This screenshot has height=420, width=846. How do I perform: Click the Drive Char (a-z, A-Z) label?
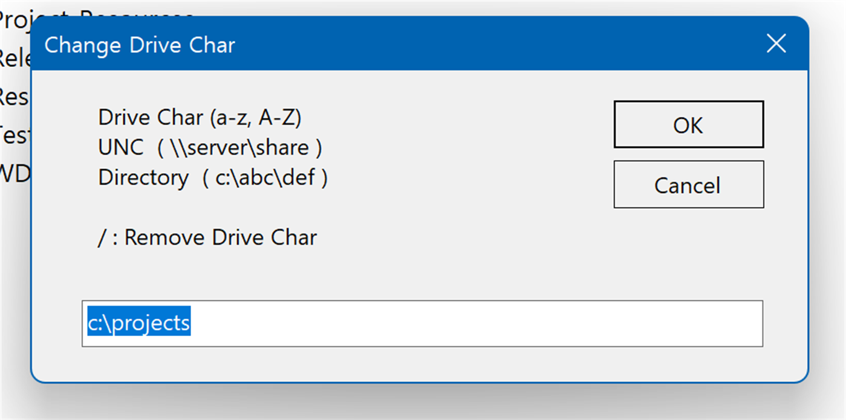click(200, 118)
